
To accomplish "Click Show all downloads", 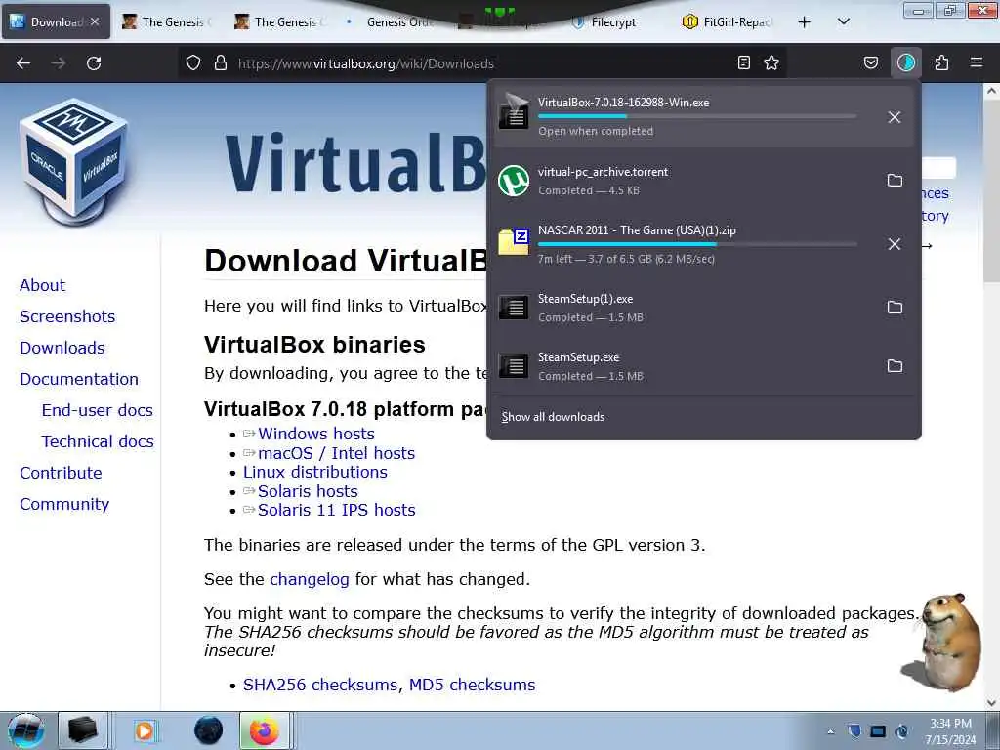I will pos(553,416).
